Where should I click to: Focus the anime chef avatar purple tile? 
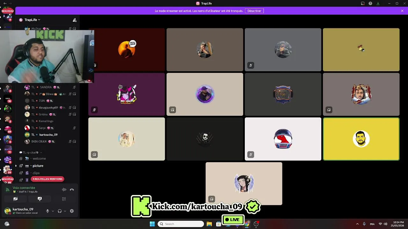click(x=127, y=94)
